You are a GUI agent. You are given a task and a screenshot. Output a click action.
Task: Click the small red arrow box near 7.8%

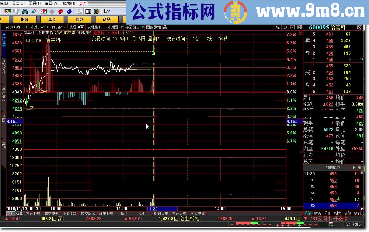tap(301, 32)
